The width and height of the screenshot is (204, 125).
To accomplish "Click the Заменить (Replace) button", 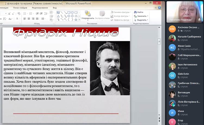I will 141,16.
